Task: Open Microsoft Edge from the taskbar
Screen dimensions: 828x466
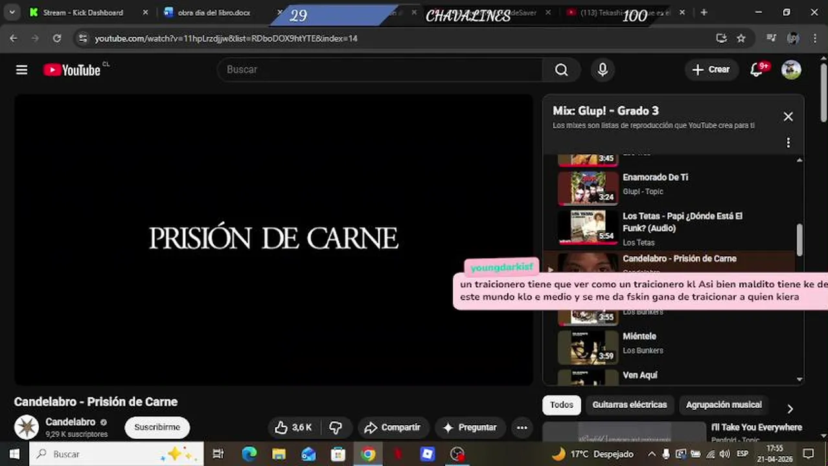Action: click(x=249, y=454)
